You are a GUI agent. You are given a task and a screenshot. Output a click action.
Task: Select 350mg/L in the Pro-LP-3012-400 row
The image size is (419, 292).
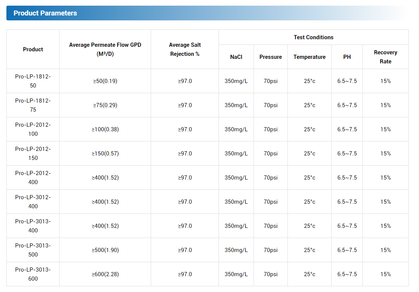236,201
